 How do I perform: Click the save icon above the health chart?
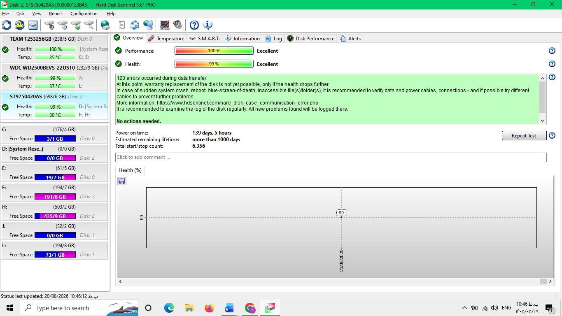point(121,181)
